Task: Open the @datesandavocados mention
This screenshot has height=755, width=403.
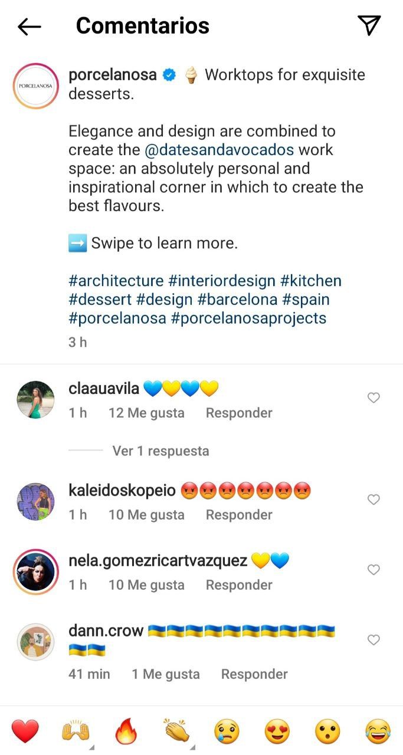Action: click(219, 150)
